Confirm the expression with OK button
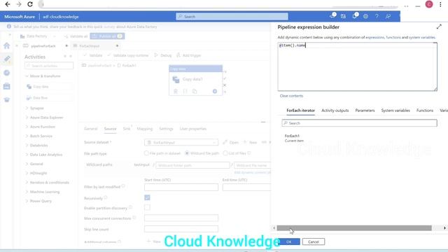The image size is (448, 252). pyautogui.click(x=288, y=241)
